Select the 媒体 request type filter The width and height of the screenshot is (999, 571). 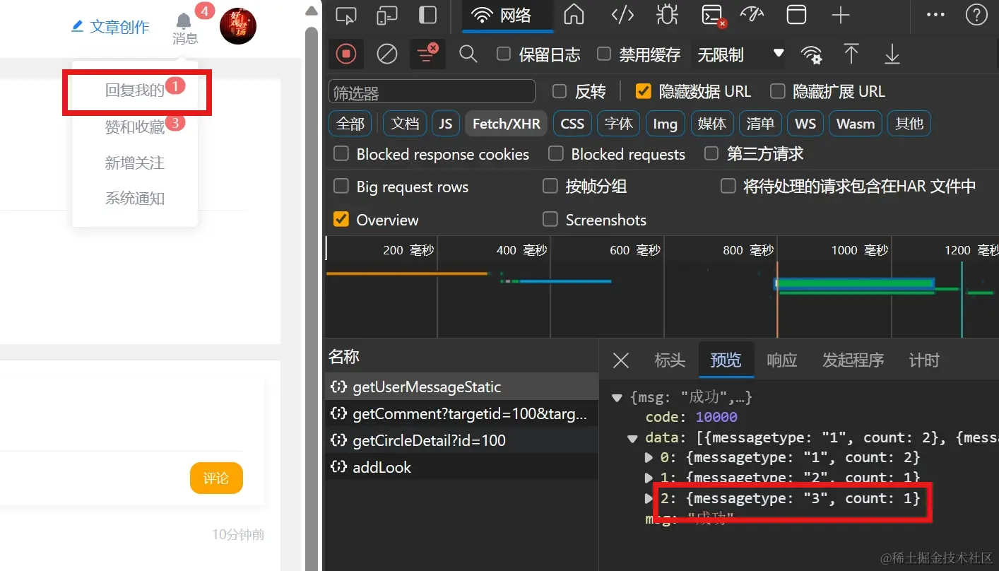click(711, 124)
